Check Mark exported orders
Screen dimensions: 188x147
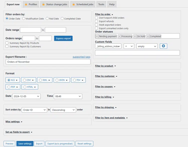[97, 25]
